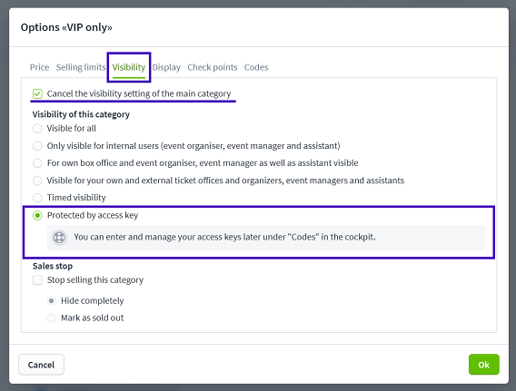Select Visible for all option
This screenshot has height=391, width=516.
pyautogui.click(x=37, y=129)
